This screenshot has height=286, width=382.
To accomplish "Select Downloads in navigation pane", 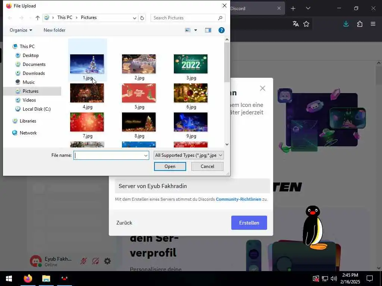I will point(34,73).
